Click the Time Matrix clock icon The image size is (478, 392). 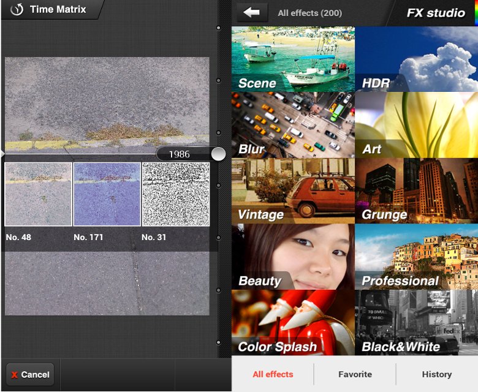(17, 10)
